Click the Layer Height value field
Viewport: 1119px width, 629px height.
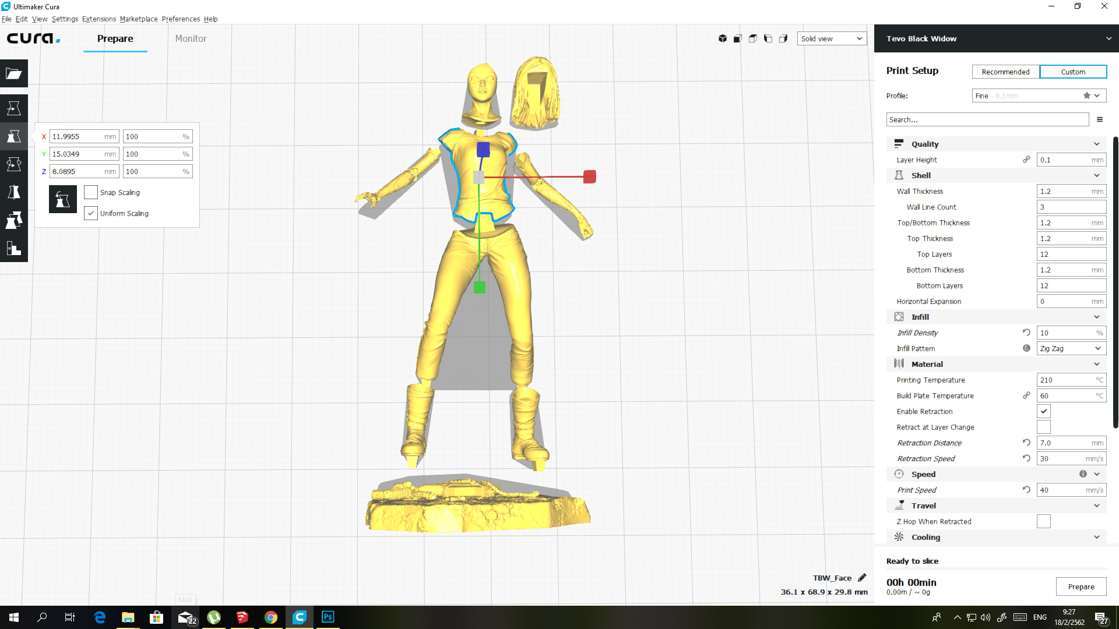click(x=1072, y=160)
